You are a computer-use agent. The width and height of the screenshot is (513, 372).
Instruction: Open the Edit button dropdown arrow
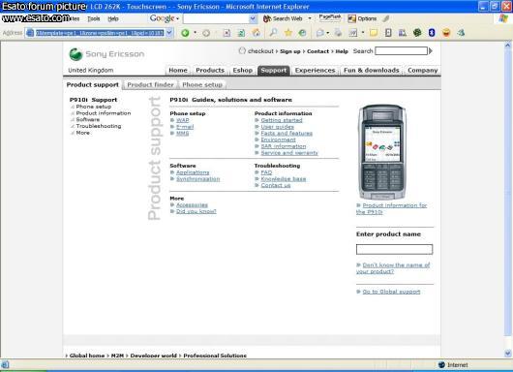coord(363,33)
